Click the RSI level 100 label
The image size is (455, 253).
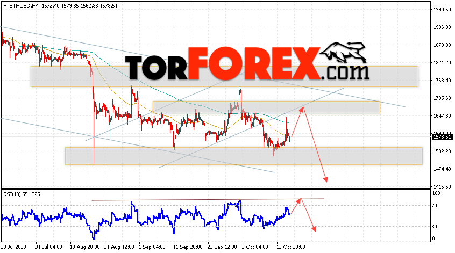coord(436,193)
